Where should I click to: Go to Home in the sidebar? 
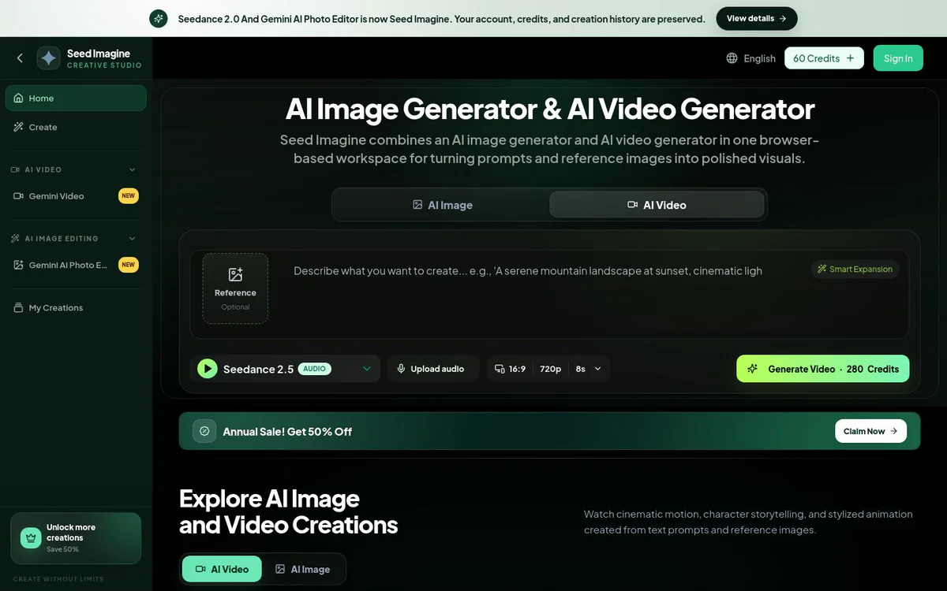pyautogui.click(x=76, y=98)
